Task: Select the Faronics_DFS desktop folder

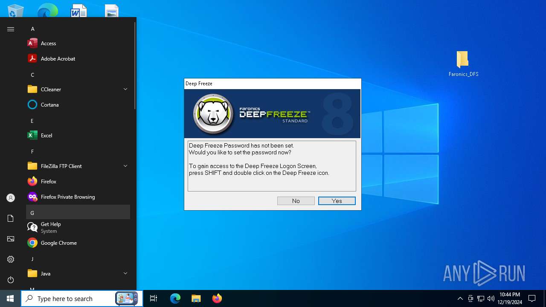Action: pos(463,64)
